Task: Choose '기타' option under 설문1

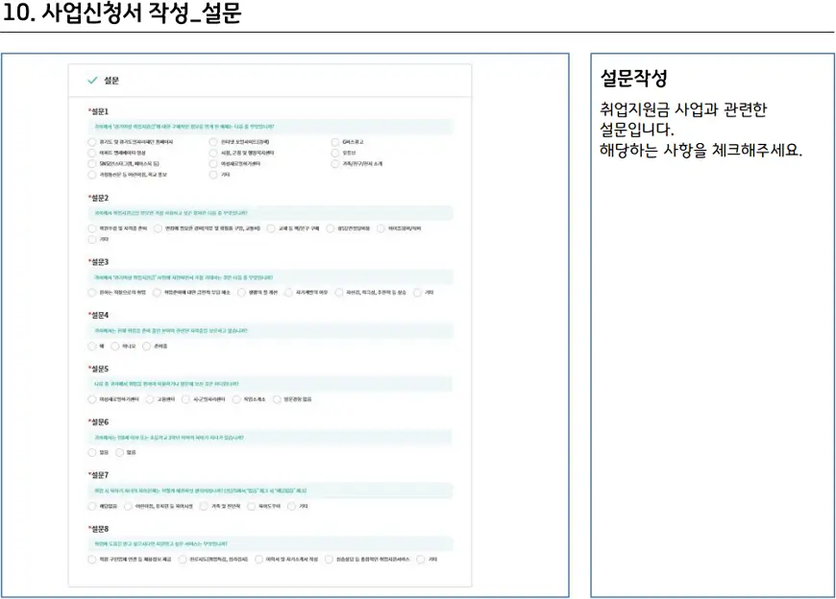Action: [x=213, y=176]
